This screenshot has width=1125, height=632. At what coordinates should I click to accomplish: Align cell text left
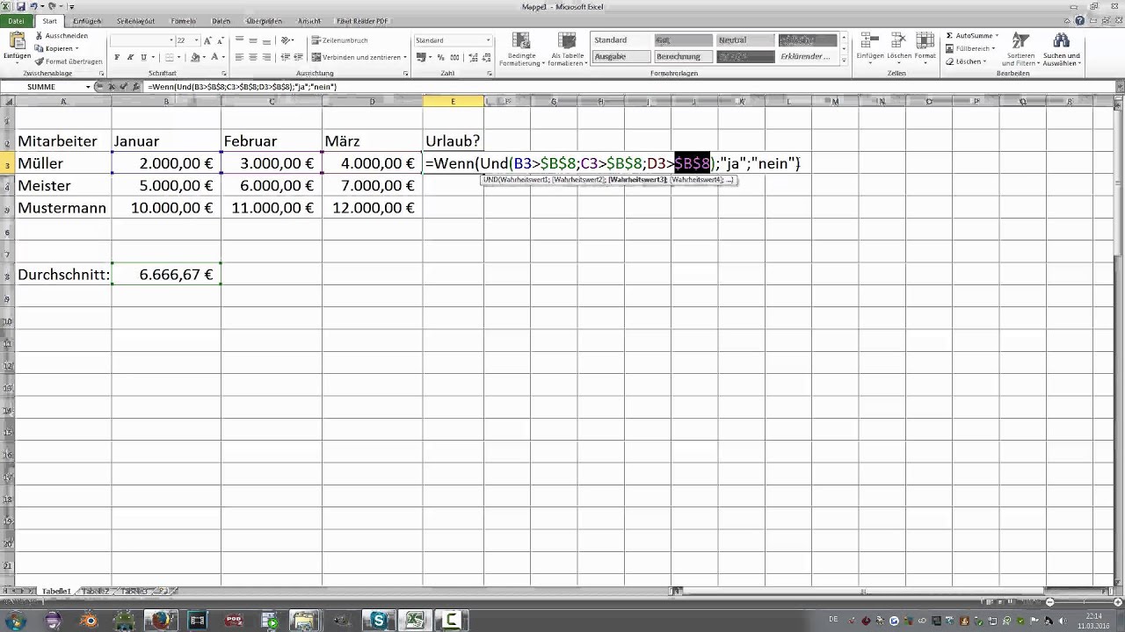pos(239,57)
